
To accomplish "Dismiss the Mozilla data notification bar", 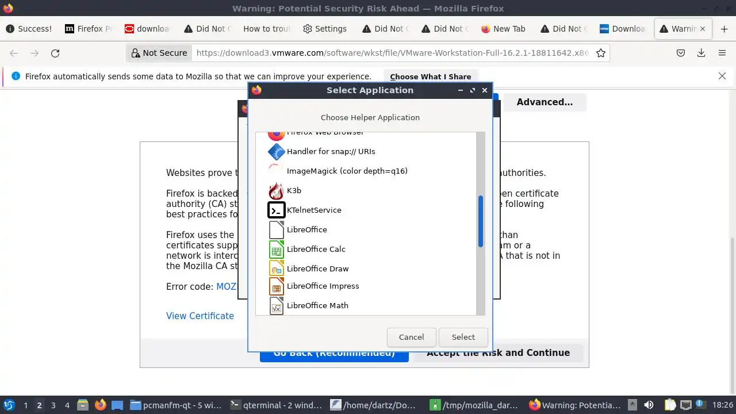I will pyautogui.click(x=722, y=76).
